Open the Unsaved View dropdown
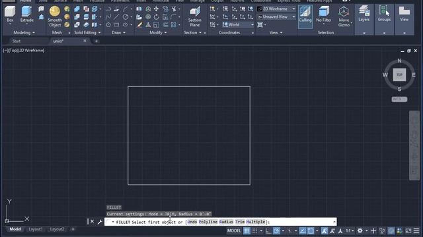423x237 pixels. pos(276,16)
